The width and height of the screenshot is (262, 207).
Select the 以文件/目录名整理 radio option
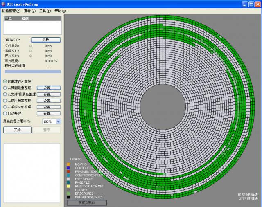pyautogui.click(x=5, y=94)
